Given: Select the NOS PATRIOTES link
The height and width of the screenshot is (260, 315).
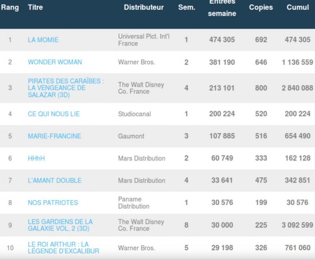Looking at the screenshot, I should [53, 203].
